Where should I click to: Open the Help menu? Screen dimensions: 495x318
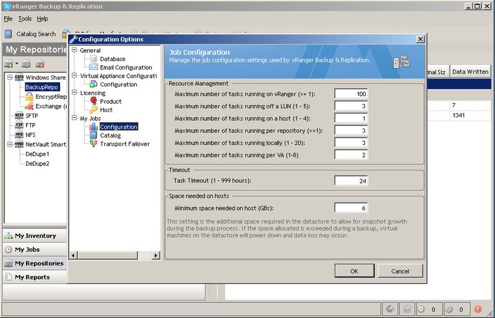tap(42, 19)
